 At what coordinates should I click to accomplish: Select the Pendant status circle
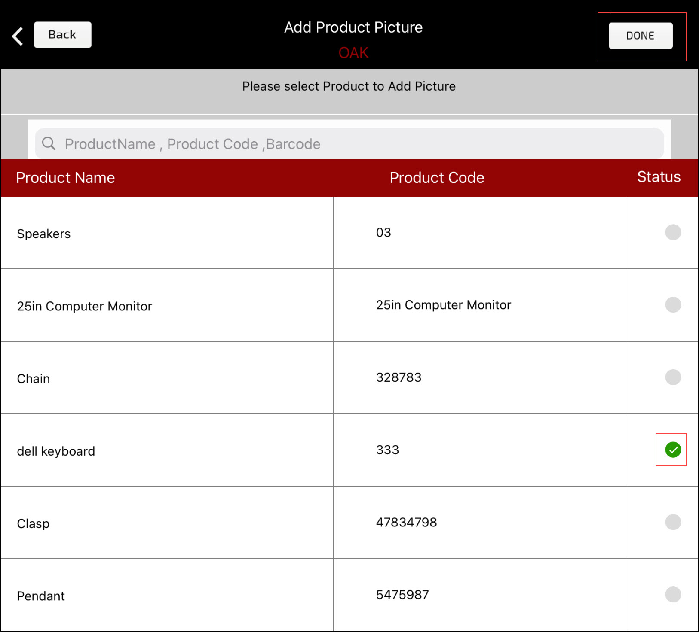tap(673, 595)
